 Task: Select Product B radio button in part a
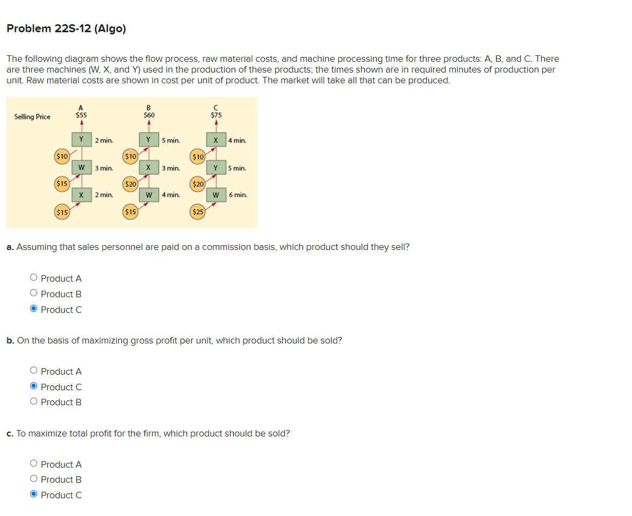33,292
